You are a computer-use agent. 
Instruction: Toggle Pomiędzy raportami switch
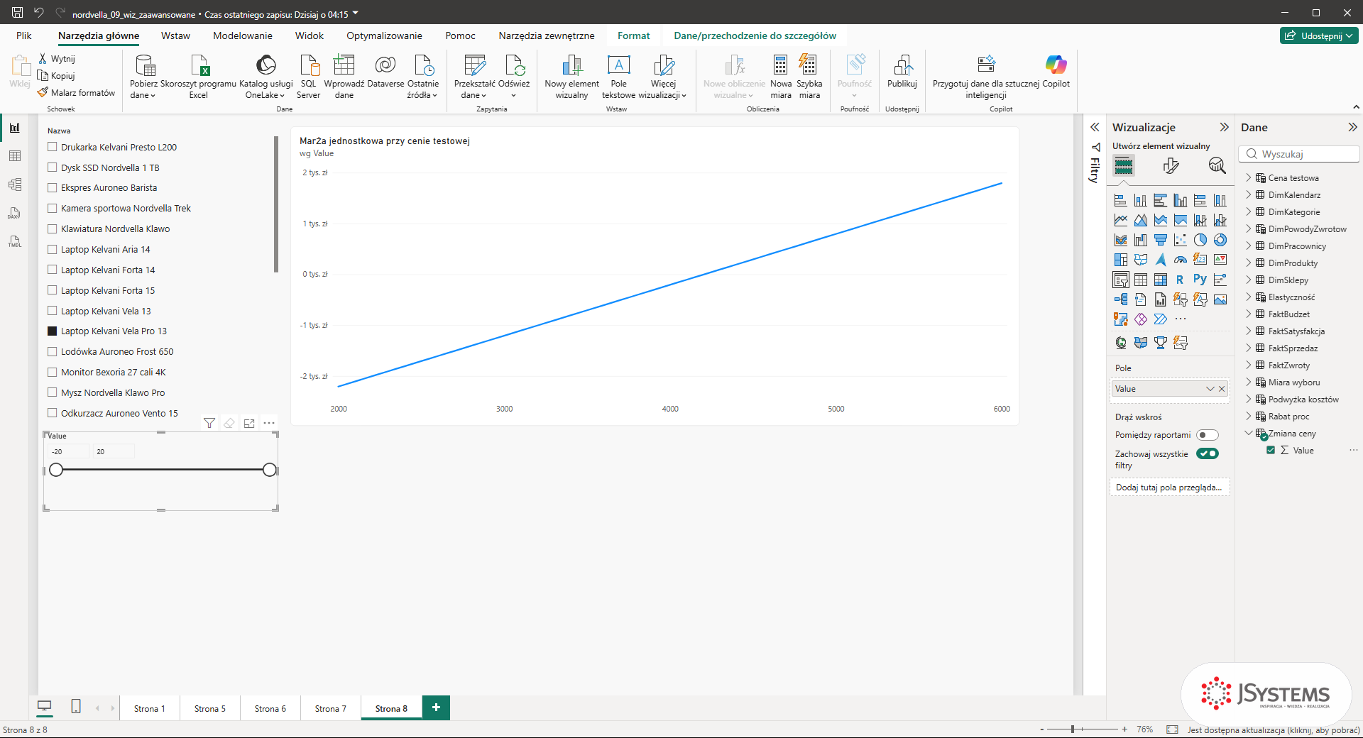[x=1208, y=435]
